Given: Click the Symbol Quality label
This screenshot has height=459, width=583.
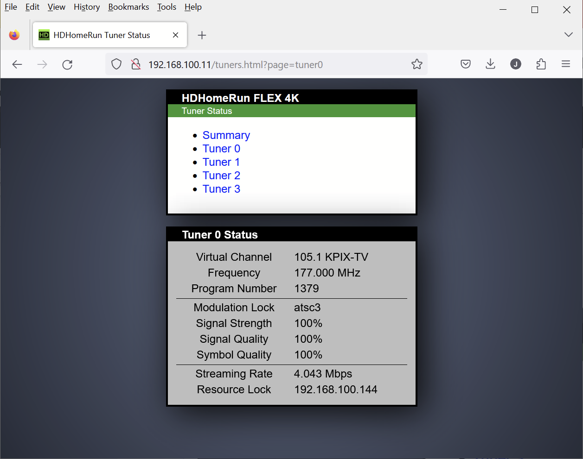Looking at the screenshot, I should pos(234,355).
